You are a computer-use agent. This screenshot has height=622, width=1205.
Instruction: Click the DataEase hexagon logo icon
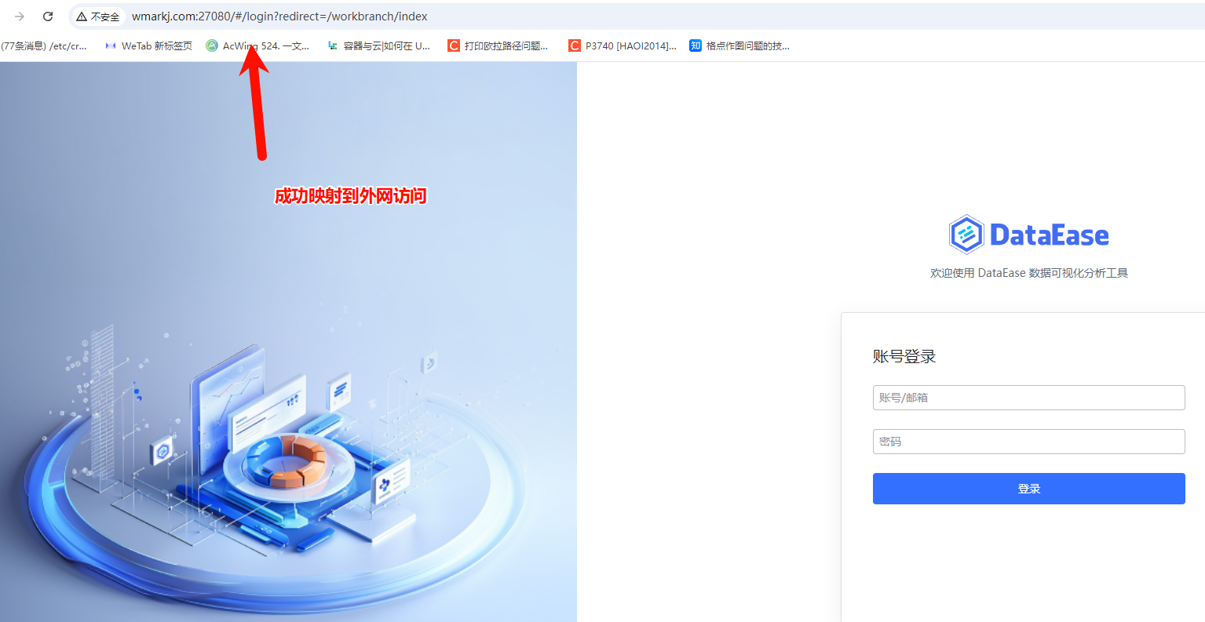click(x=966, y=235)
